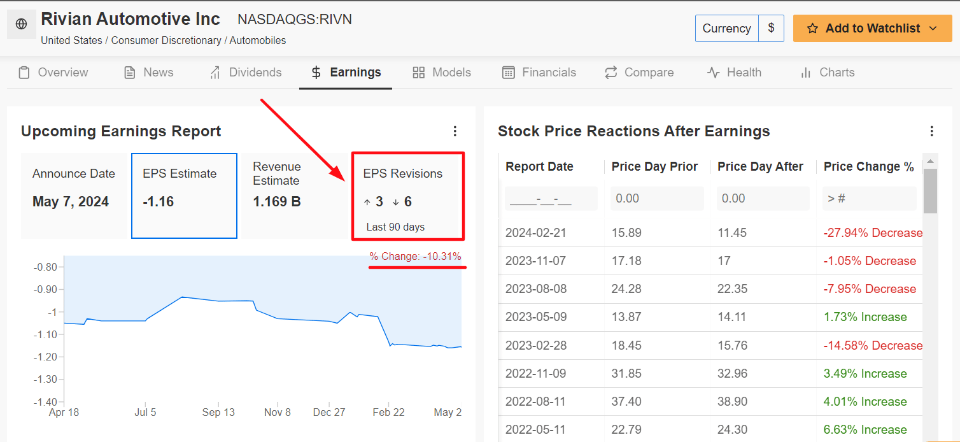Viewport: 960px width, 442px height.
Task: Click the Dividends tab chart icon
Action: (215, 73)
